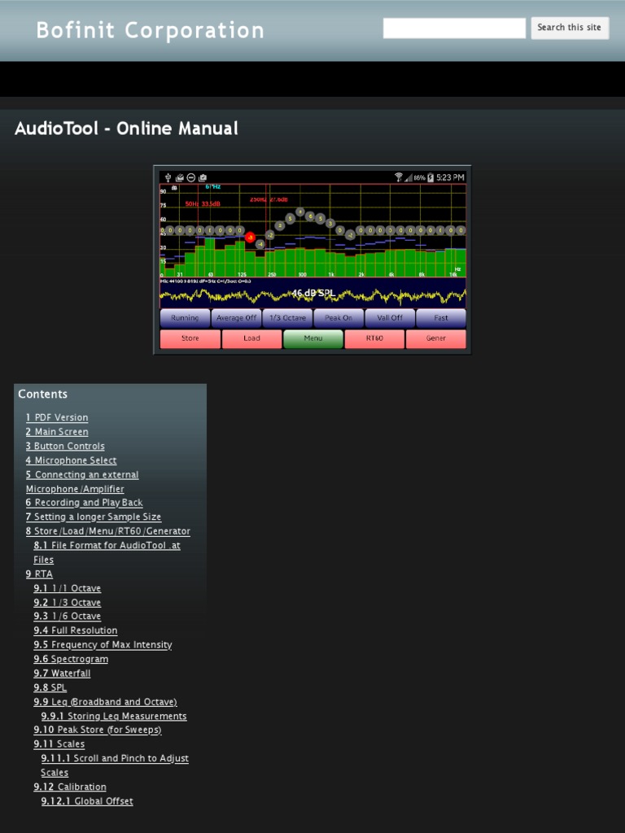Go to 6 Recording and Play Back

[84, 503]
